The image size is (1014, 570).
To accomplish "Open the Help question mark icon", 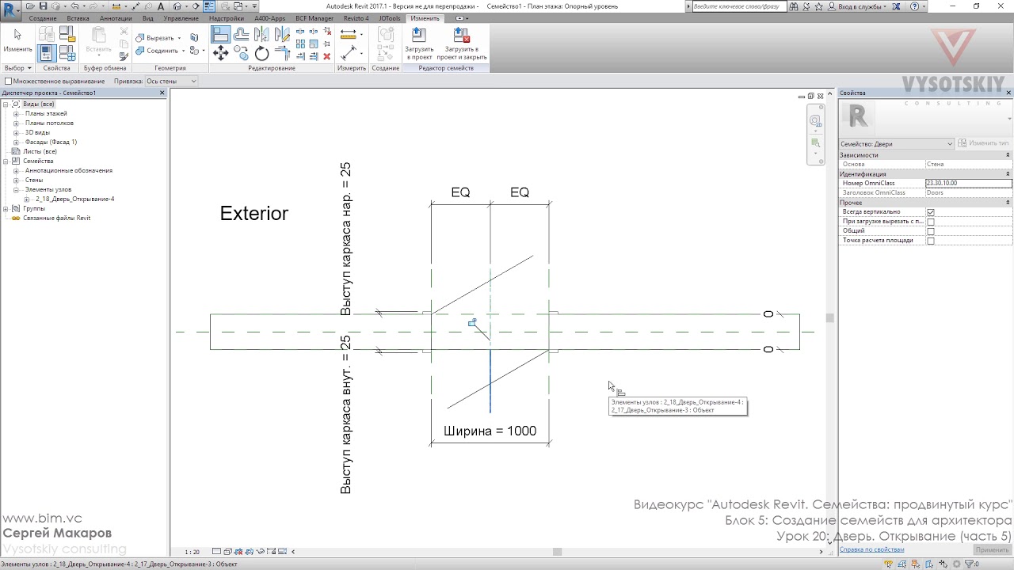I will [x=916, y=6].
